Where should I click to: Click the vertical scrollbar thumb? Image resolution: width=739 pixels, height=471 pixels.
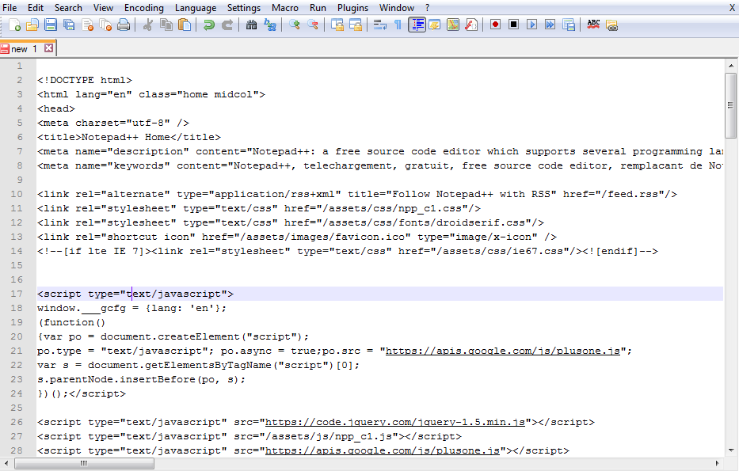tap(731, 103)
